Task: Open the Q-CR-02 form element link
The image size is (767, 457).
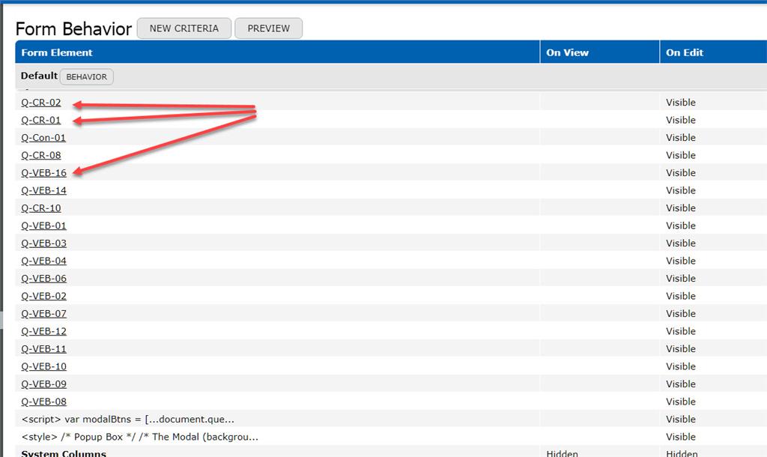Action: [41, 103]
